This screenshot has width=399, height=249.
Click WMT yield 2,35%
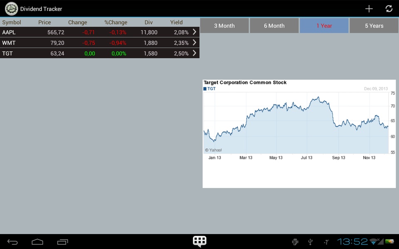click(181, 43)
